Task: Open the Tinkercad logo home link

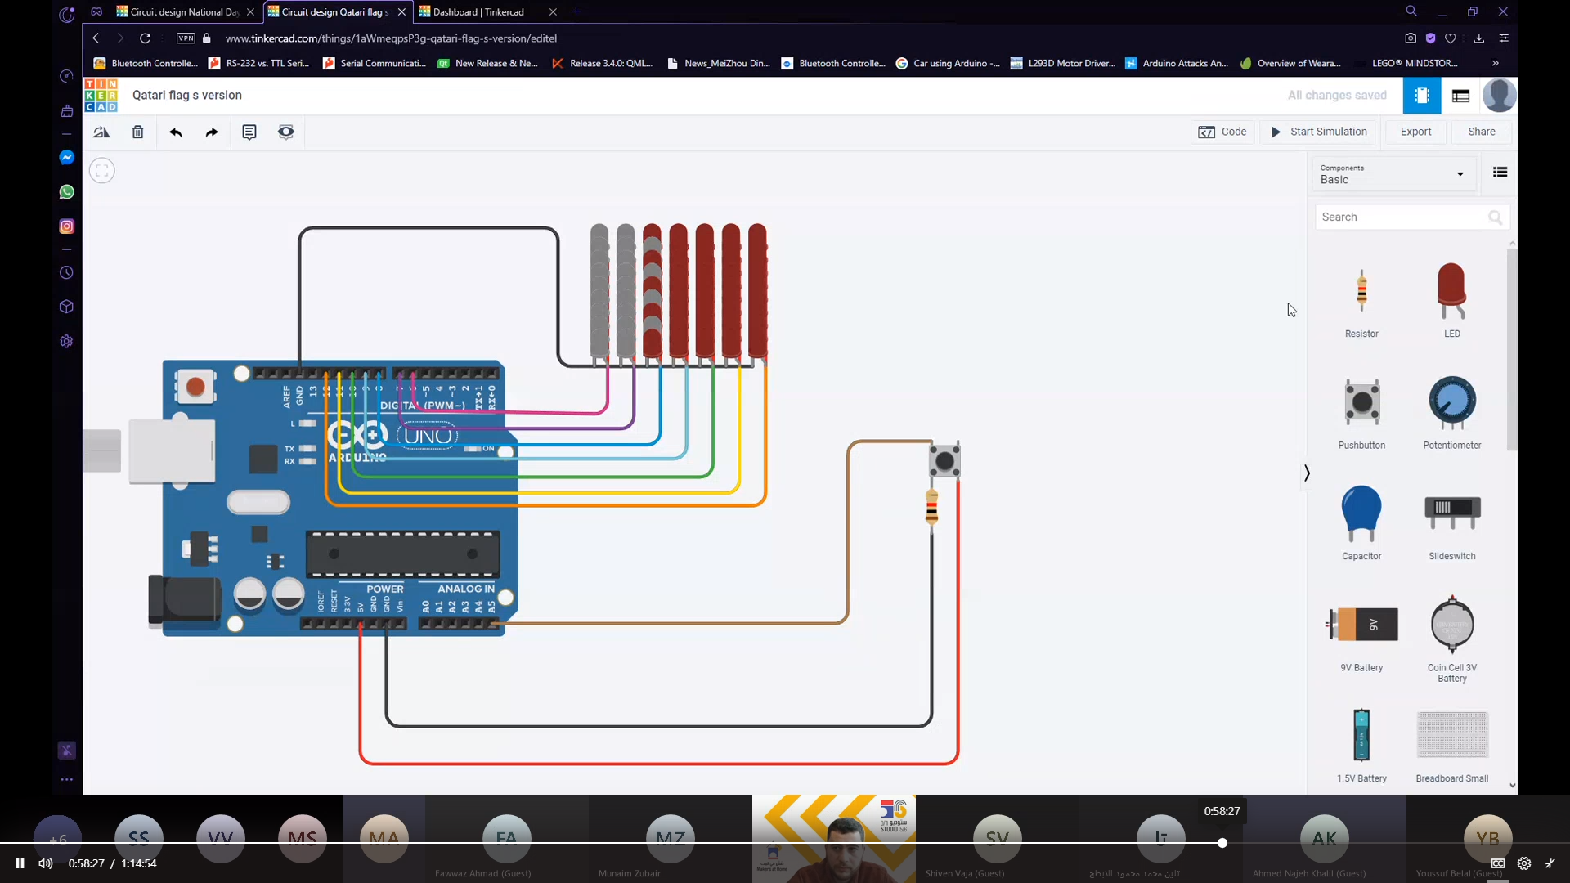Action: (x=101, y=96)
